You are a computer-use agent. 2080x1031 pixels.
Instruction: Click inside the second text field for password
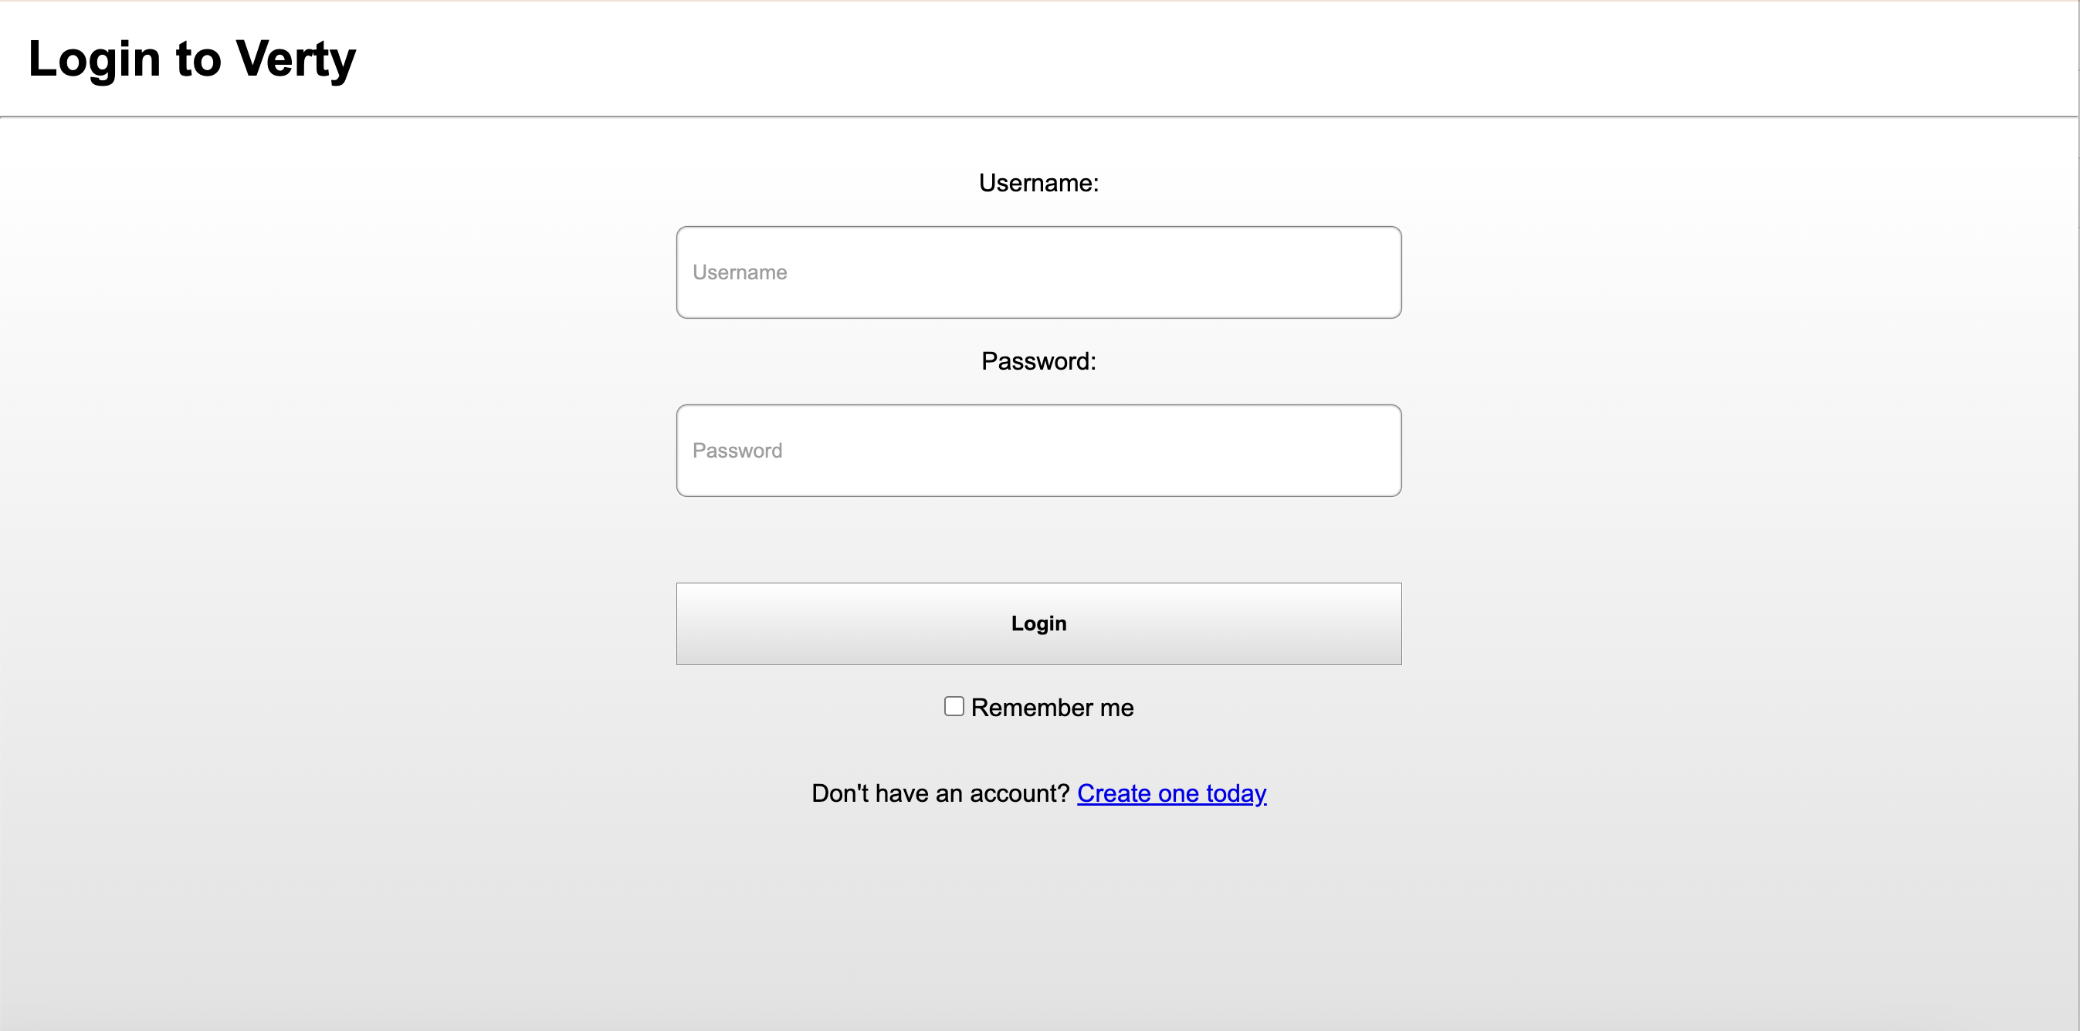pos(1038,451)
